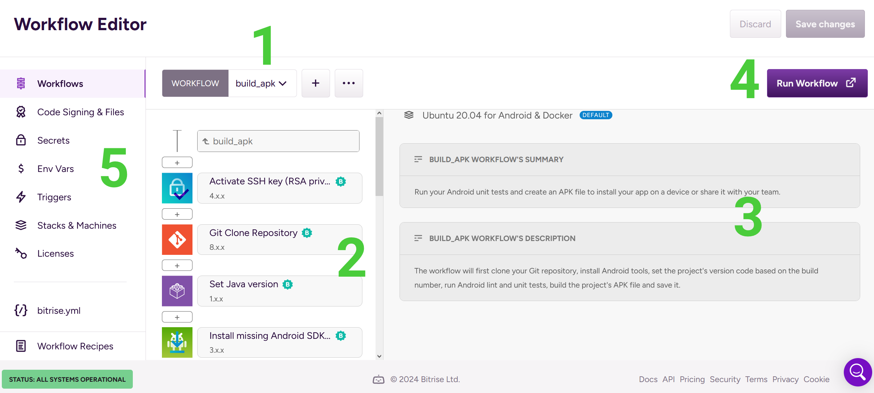This screenshot has width=874, height=393.
Task: Select the Activate SSH key step card
Action: coord(279,188)
